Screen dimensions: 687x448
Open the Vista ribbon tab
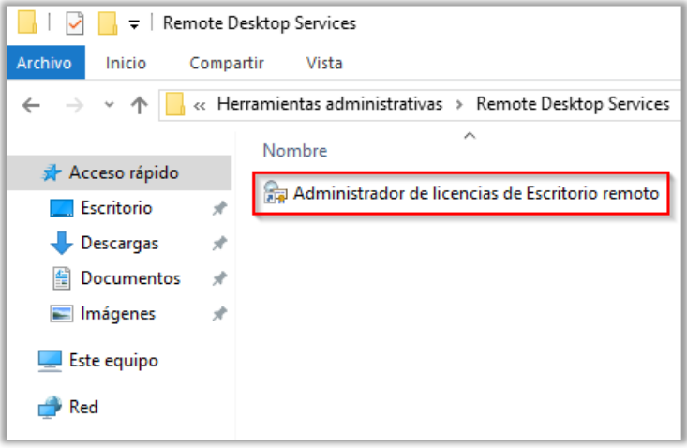coord(324,64)
